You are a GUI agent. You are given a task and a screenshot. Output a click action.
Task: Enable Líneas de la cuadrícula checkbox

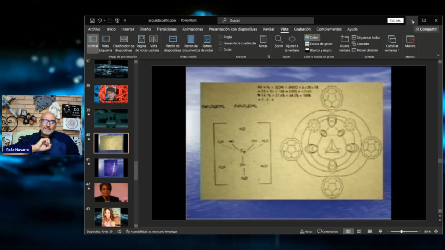click(x=220, y=43)
